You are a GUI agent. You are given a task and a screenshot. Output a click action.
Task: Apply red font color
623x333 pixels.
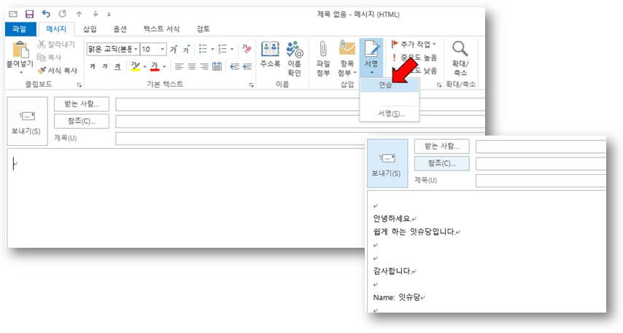click(155, 67)
